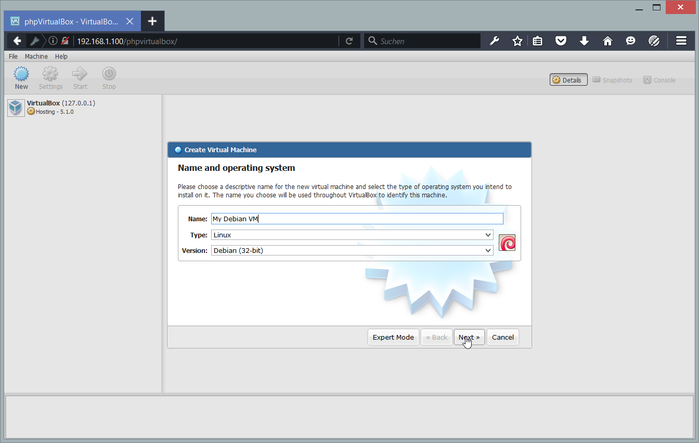
Task: Switch to the Snapshots tab
Action: [612, 80]
